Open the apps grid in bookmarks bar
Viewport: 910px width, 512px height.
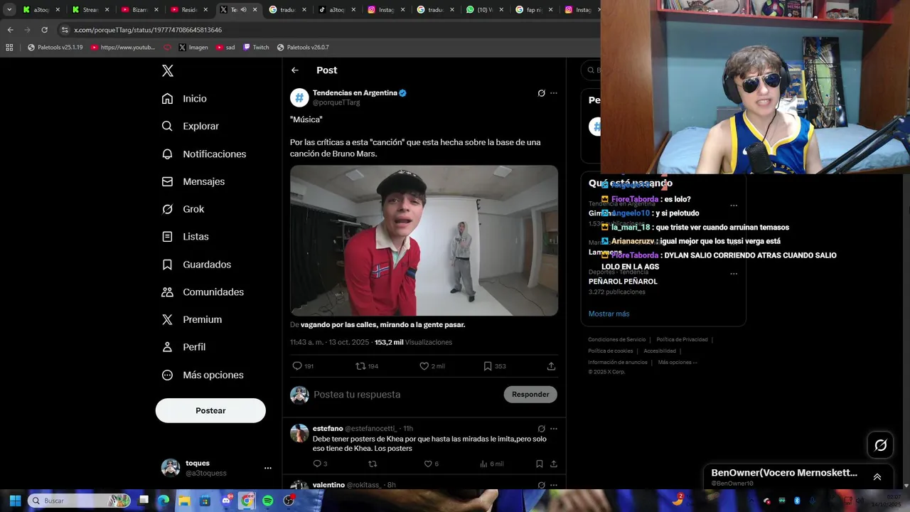coord(9,48)
